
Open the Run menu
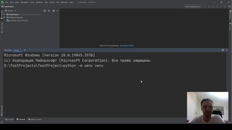coord(46,2)
